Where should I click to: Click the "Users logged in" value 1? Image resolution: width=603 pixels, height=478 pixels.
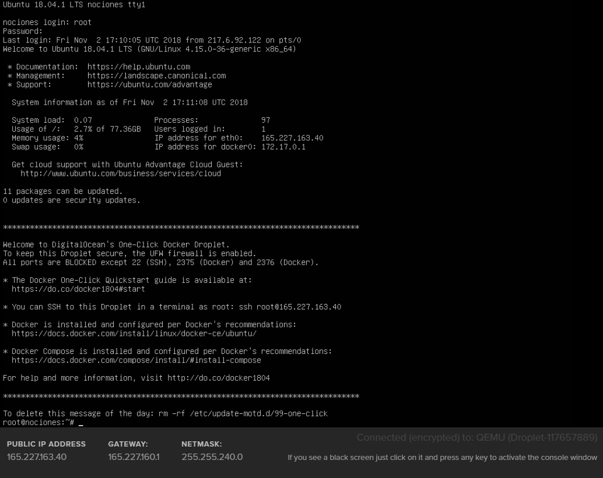(x=264, y=129)
